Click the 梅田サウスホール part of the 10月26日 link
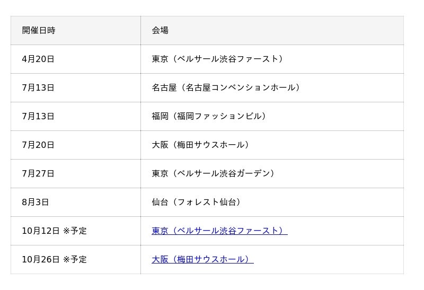Viewport: 424px width, 290px height. tap(210, 259)
